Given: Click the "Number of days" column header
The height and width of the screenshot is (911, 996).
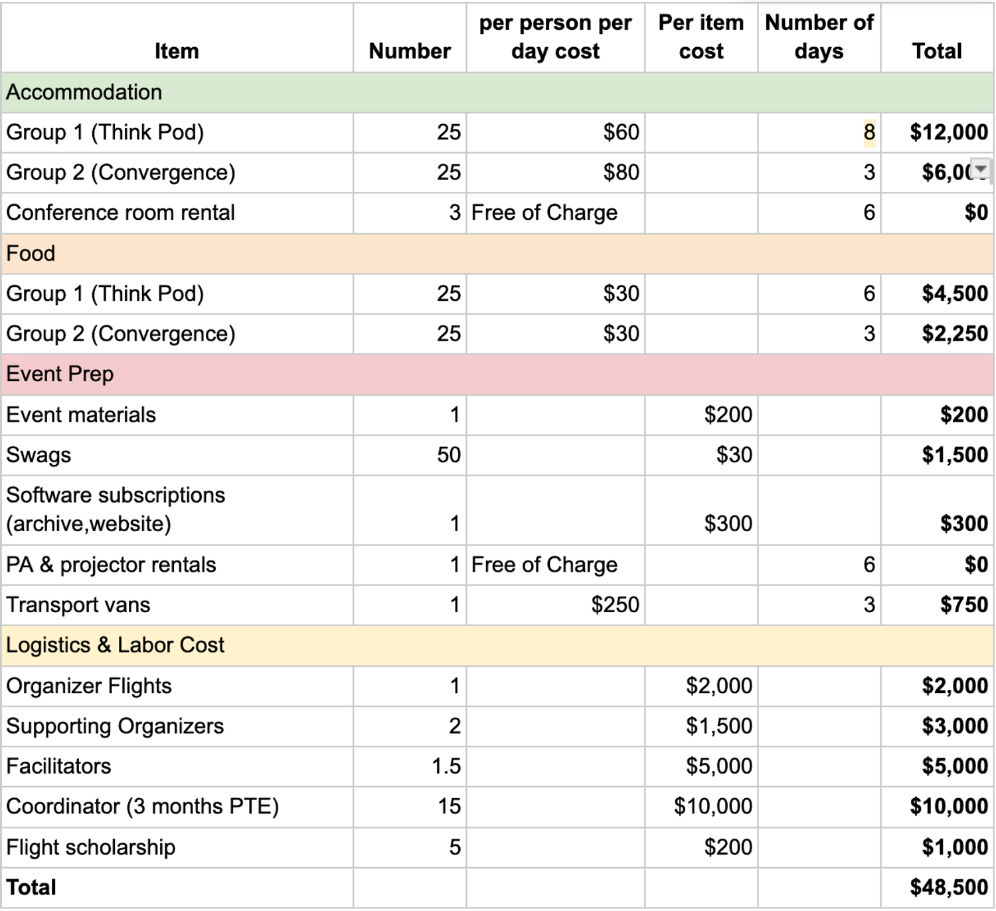Looking at the screenshot, I should 819,37.
